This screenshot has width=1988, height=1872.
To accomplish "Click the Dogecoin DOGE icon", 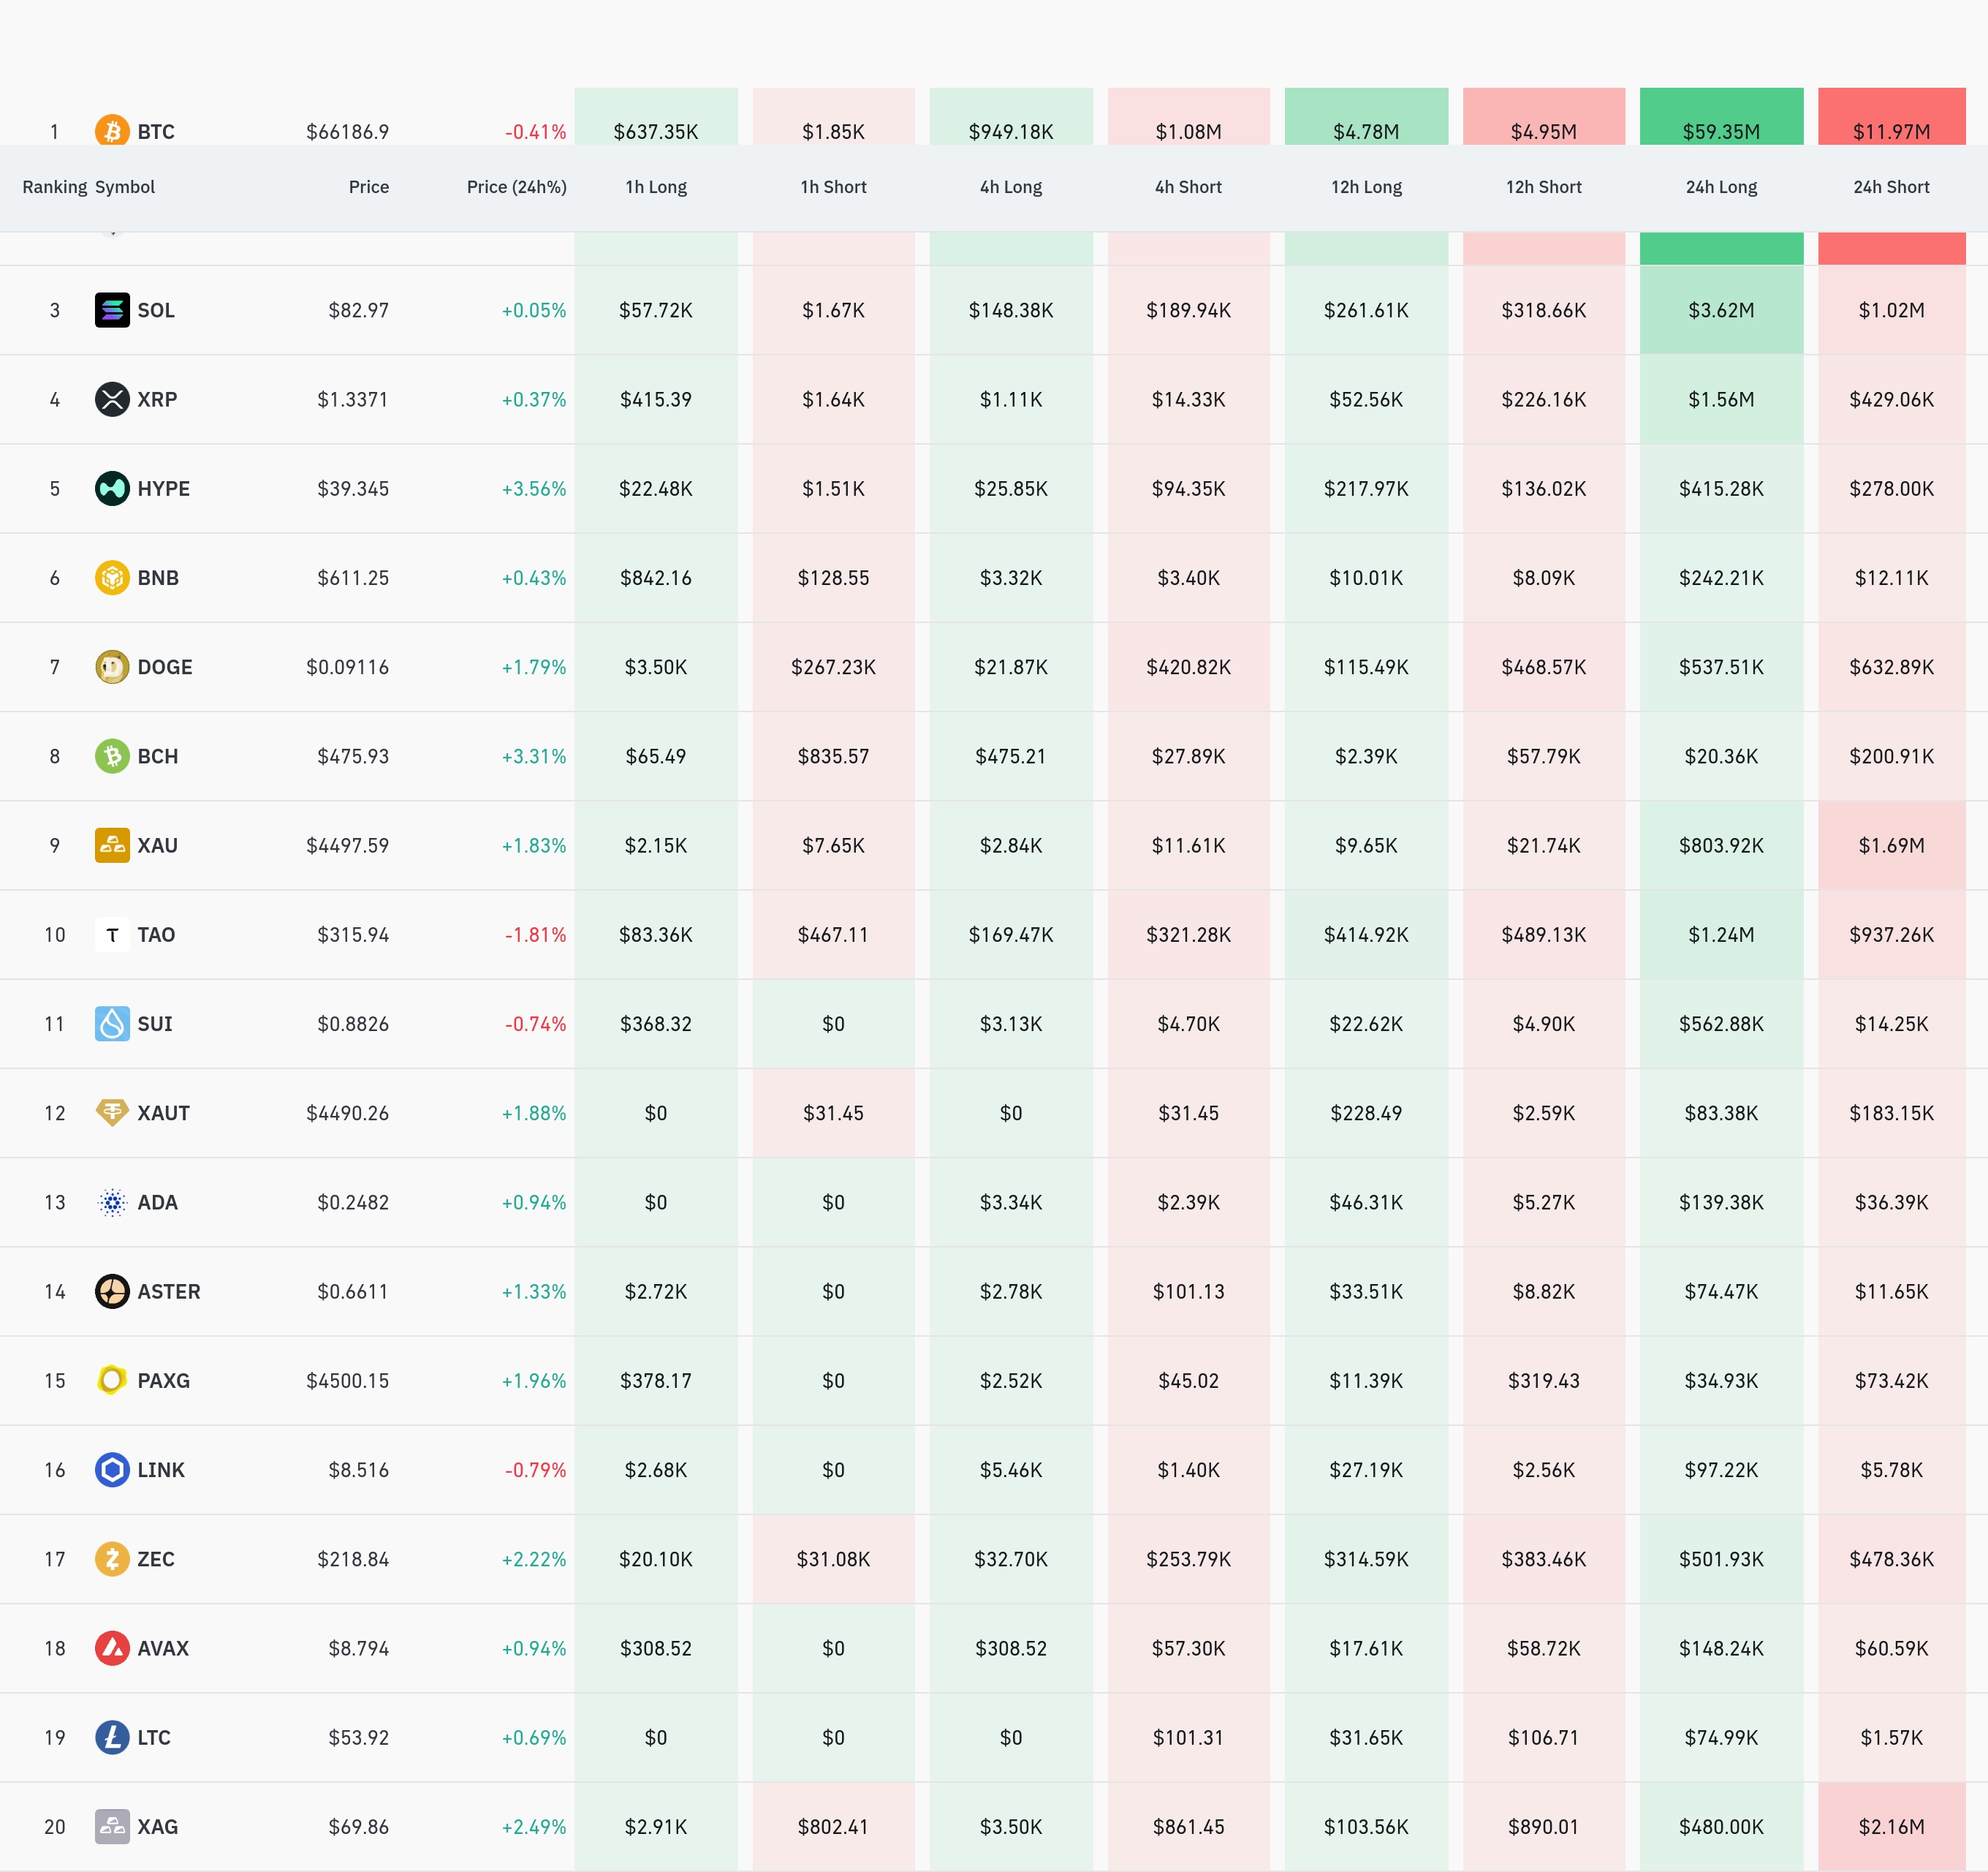I will pyautogui.click(x=112, y=666).
